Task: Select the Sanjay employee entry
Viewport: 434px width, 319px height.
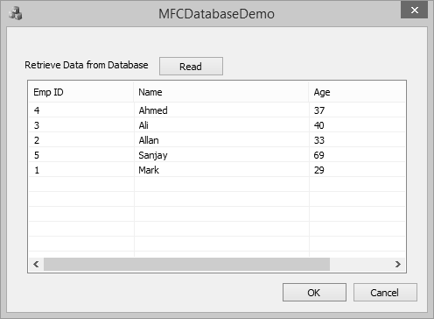Action: (217, 155)
